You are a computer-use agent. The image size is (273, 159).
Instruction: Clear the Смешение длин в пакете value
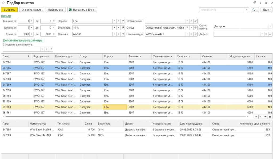[x=47, y=49]
